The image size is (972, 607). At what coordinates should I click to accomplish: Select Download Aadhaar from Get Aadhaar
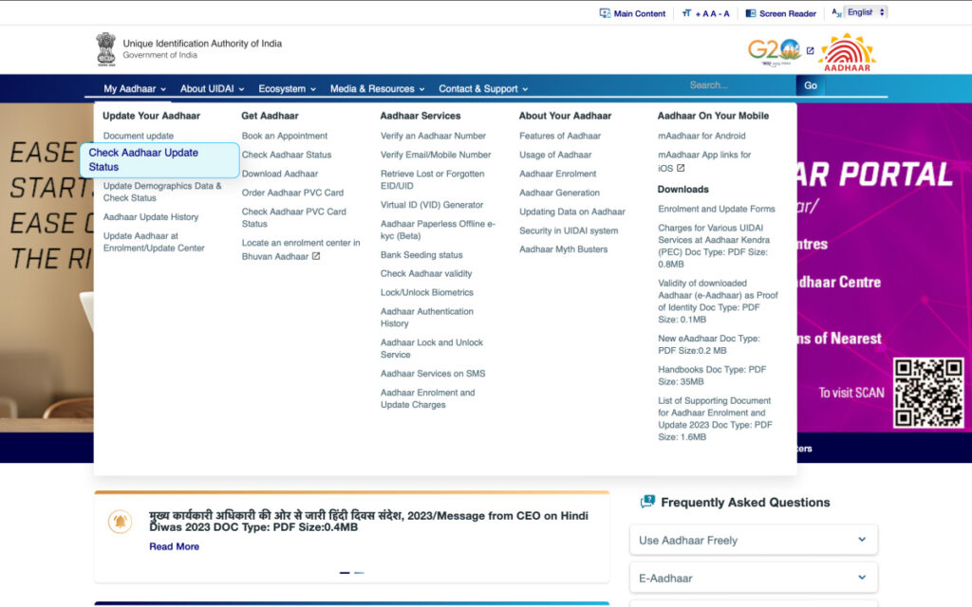click(280, 174)
